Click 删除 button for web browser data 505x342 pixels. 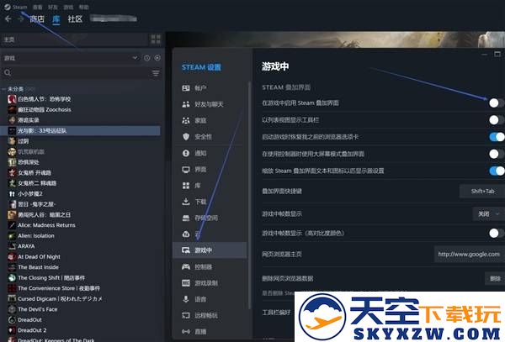pos(495,278)
